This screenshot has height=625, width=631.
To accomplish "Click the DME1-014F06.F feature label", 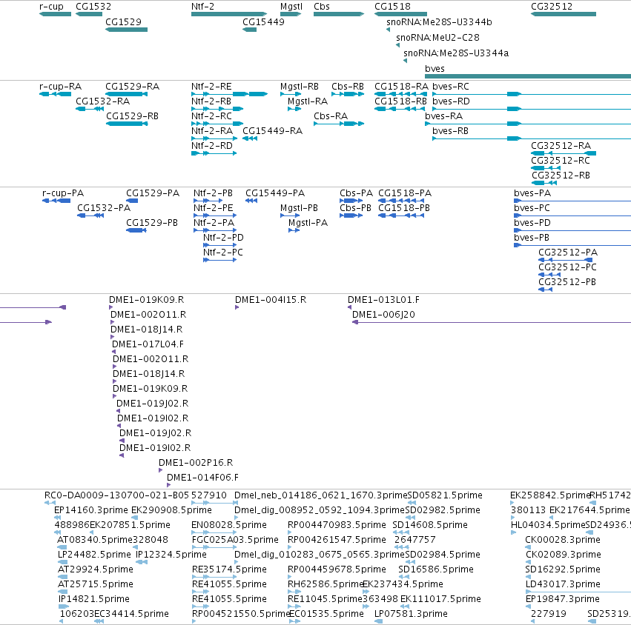I will pyautogui.click(x=203, y=478).
